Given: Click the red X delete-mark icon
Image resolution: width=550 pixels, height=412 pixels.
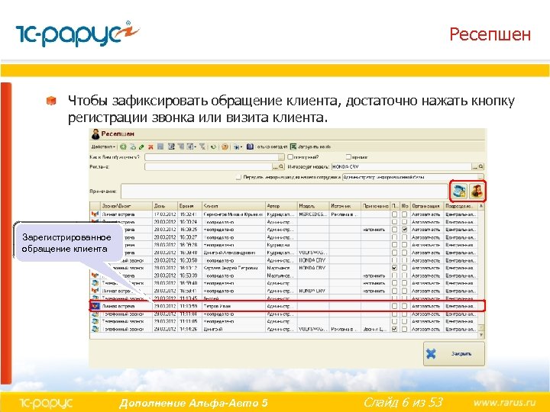Looking at the screenshot, I should point(150,146).
